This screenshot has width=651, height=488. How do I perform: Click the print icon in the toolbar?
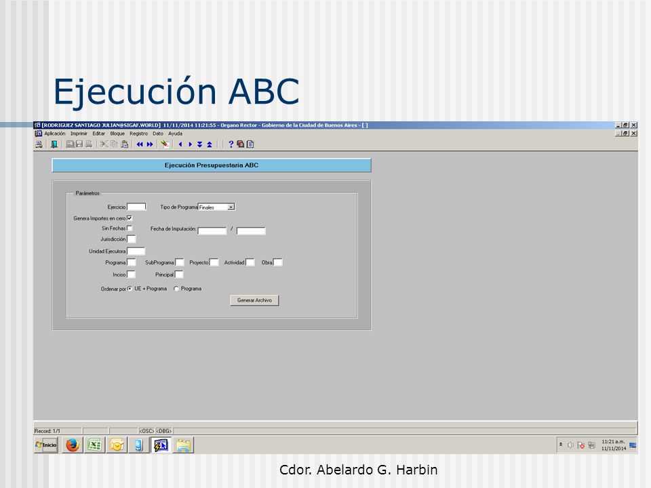pyautogui.click(x=39, y=144)
